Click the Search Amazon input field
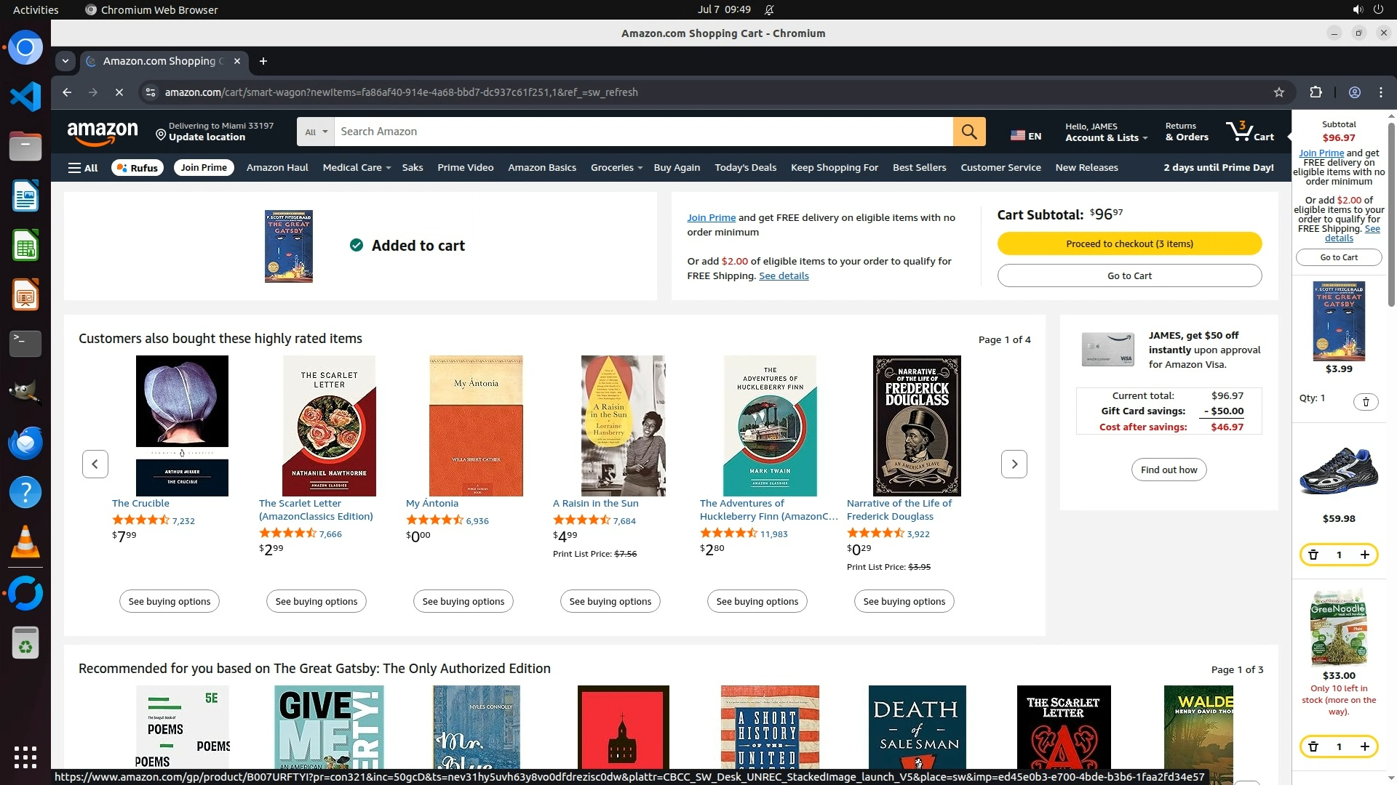1397x785 pixels. [643, 132]
